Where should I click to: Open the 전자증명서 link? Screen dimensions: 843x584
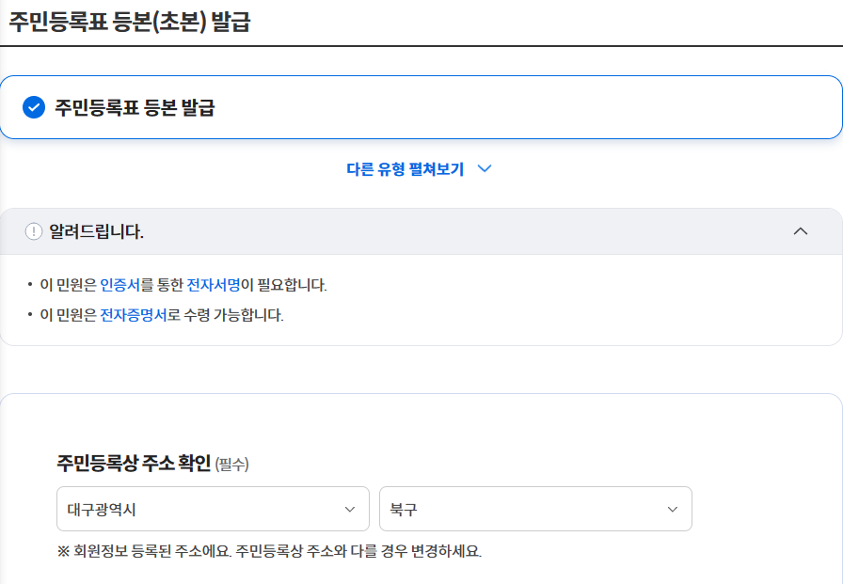pos(134,315)
